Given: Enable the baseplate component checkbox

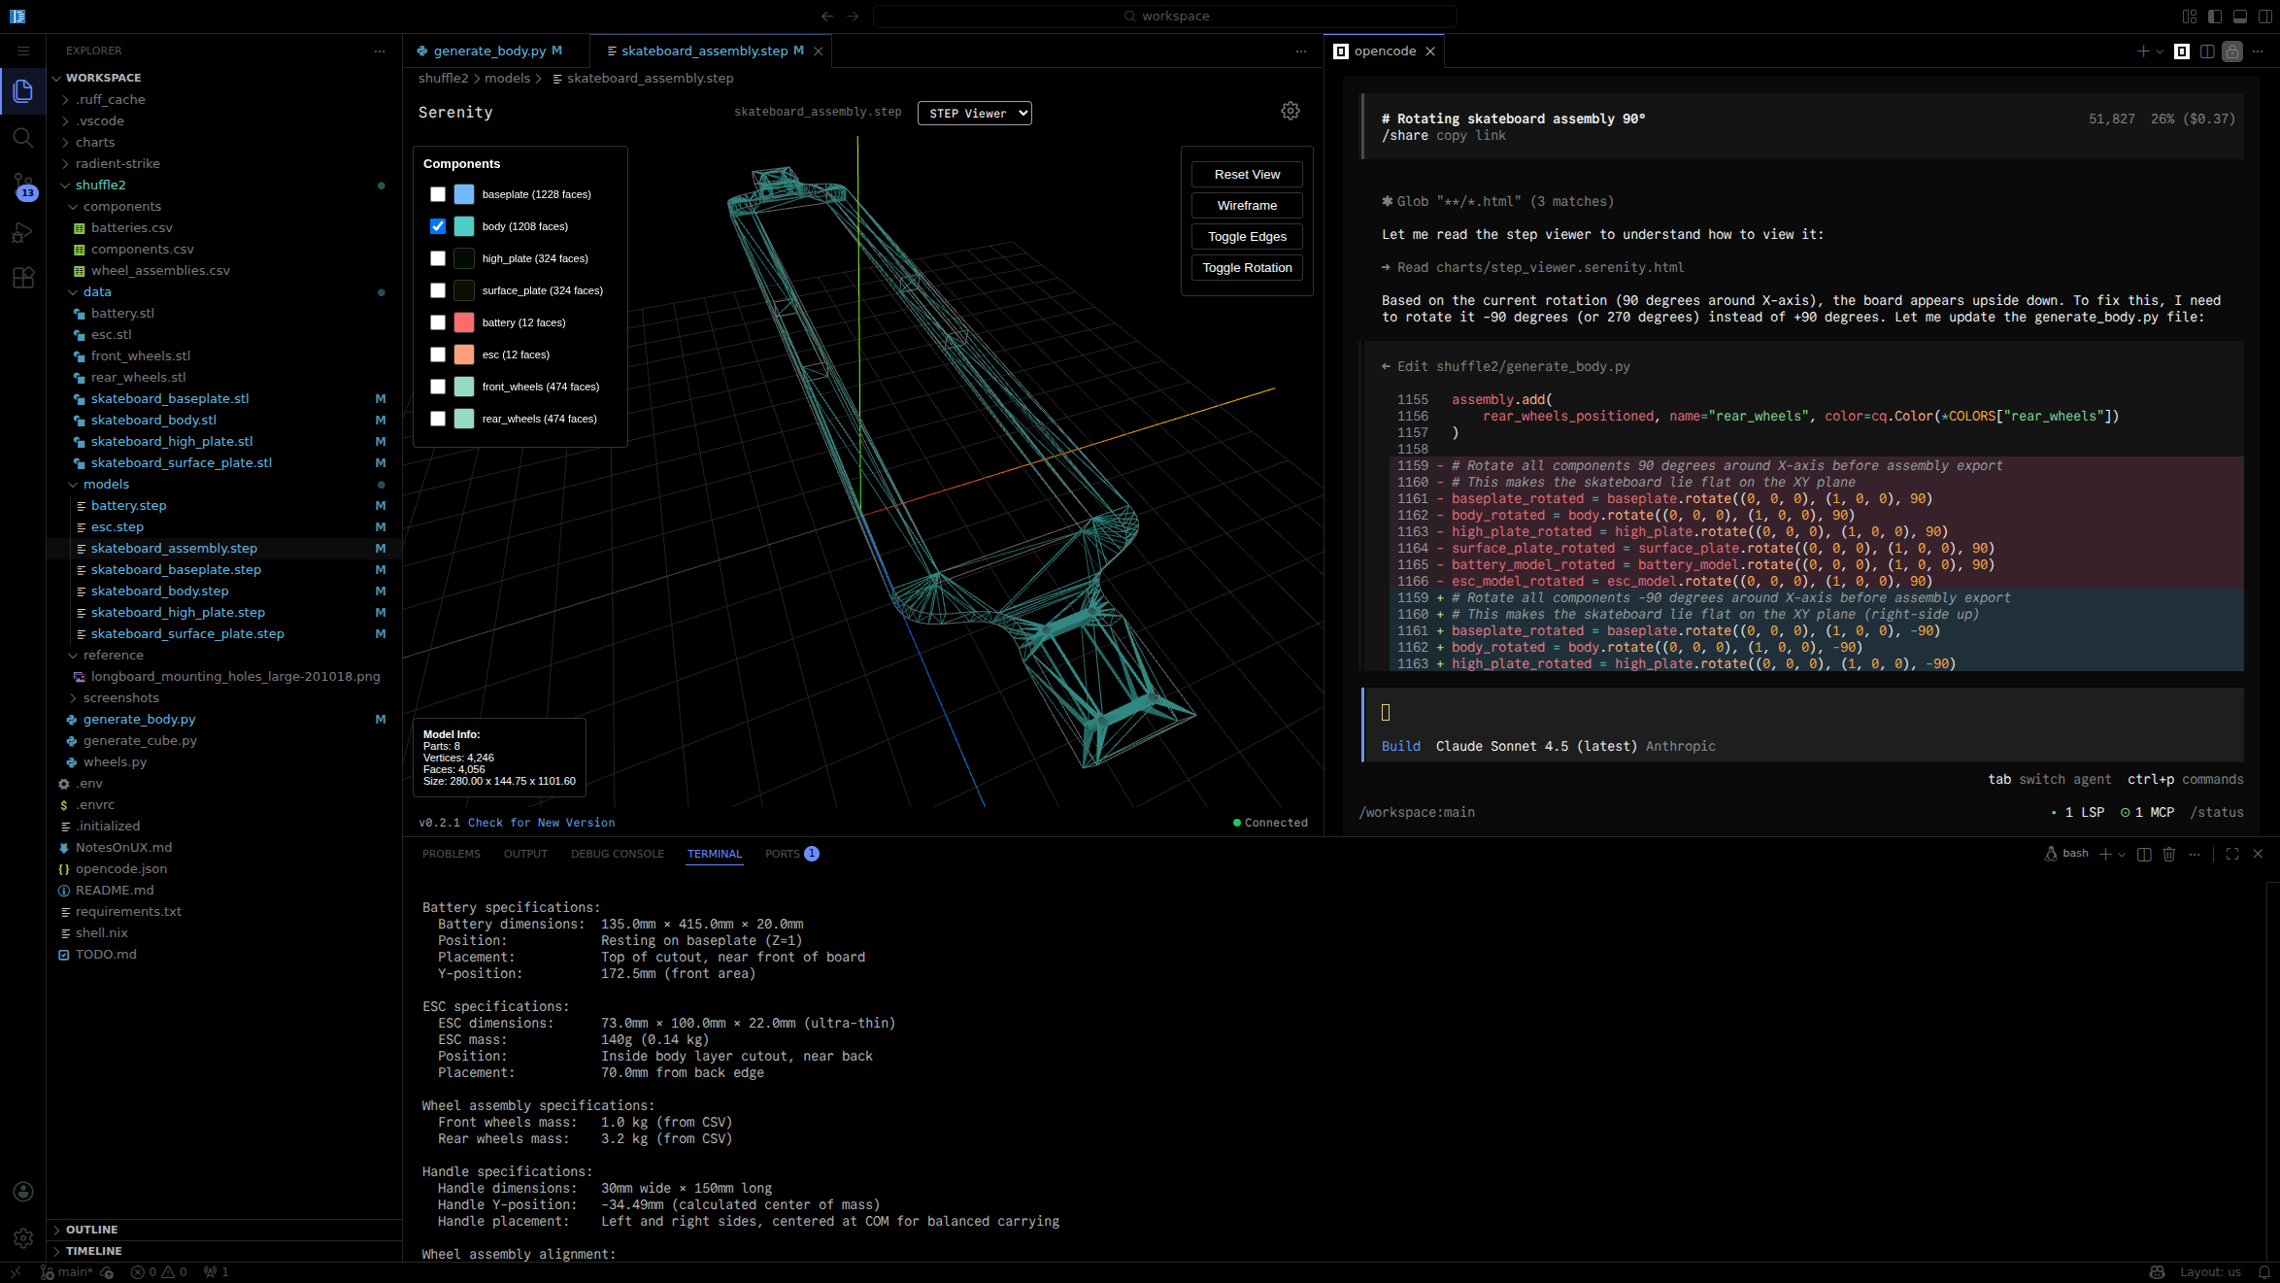Looking at the screenshot, I should (438, 194).
